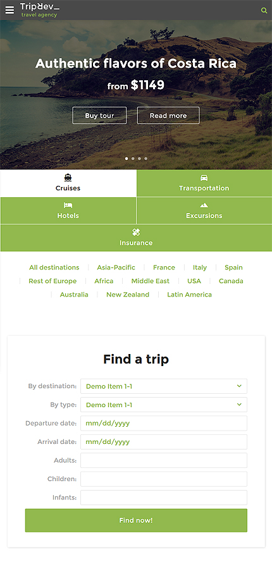Open the hamburger navigation menu
Viewport: 272px width, 569px height.
tap(9, 10)
